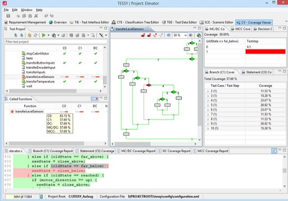Viewport: 288px width, 201px height.
Task: Select CV - Coverage Viewer perspective
Action: 254,22
